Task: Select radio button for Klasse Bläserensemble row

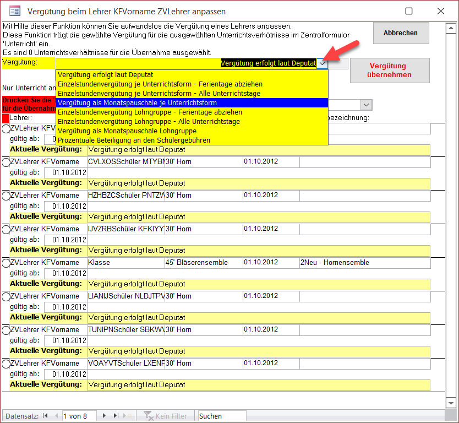Action: tap(6, 263)
